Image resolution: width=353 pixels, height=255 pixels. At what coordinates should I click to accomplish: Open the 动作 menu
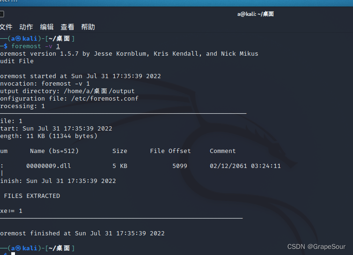[26, 27]
